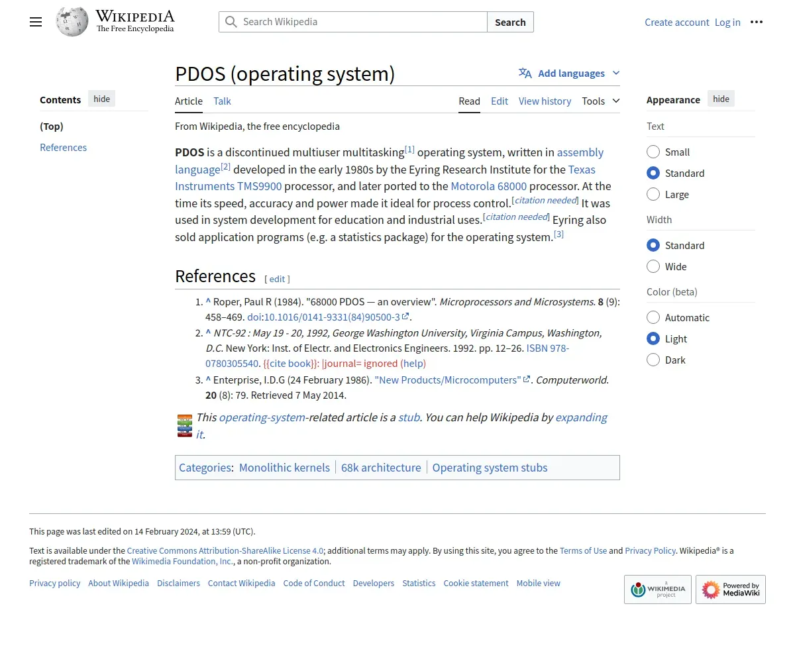Viewport: 795px width, 663px height.
Task: Open Cookie statement footer link
Action: pyautogui.click(x=476, y=583)
